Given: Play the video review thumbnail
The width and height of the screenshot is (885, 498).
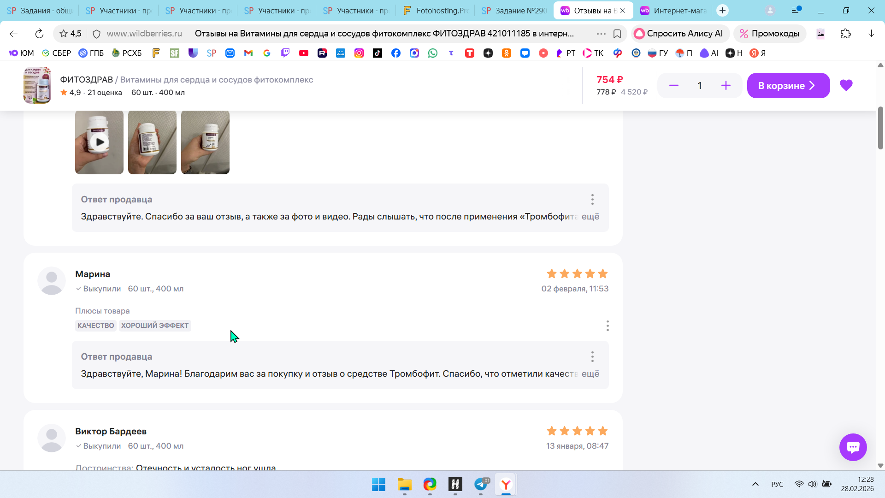Looking at the screenshot, I should 99,142.
